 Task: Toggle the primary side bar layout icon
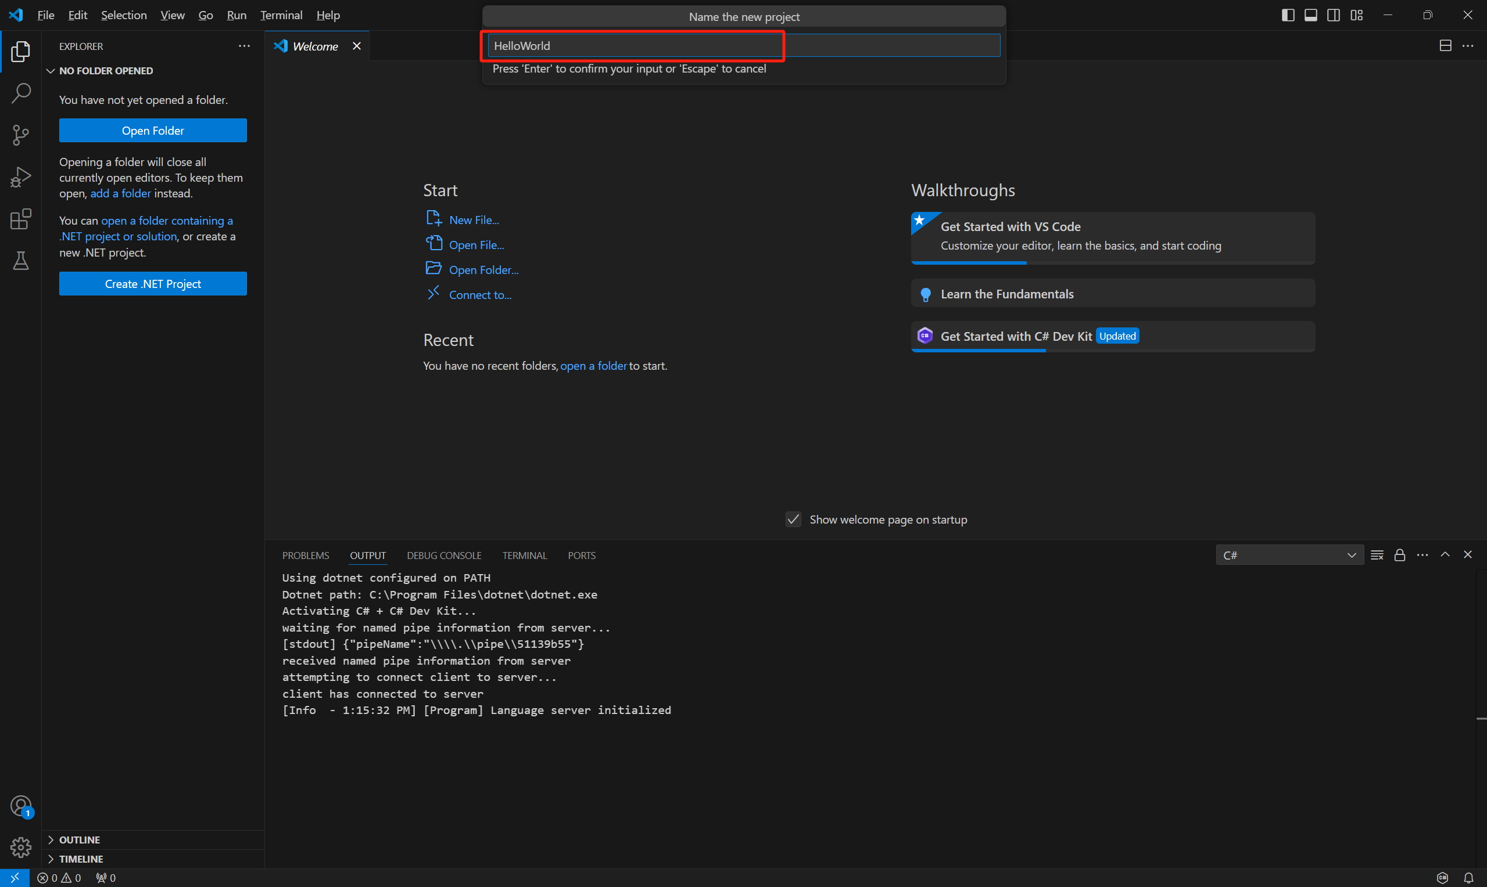pyautogui.click(x=1288, y=16)
